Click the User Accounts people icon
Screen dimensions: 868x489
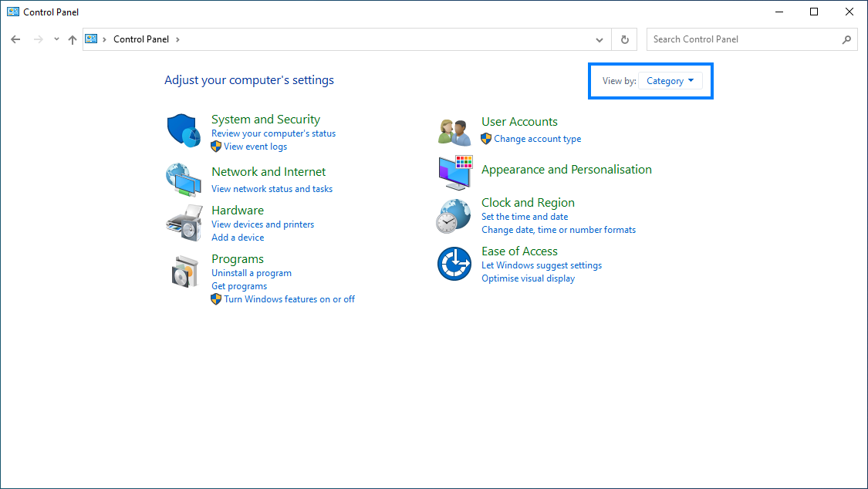pyautogui.click(x=454, y=130)
